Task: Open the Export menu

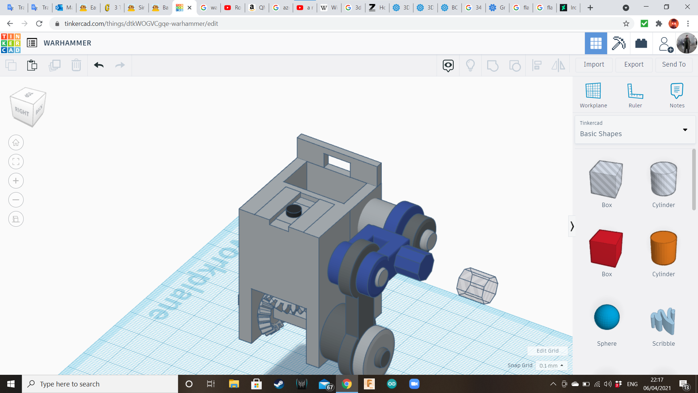Action: 634,64
